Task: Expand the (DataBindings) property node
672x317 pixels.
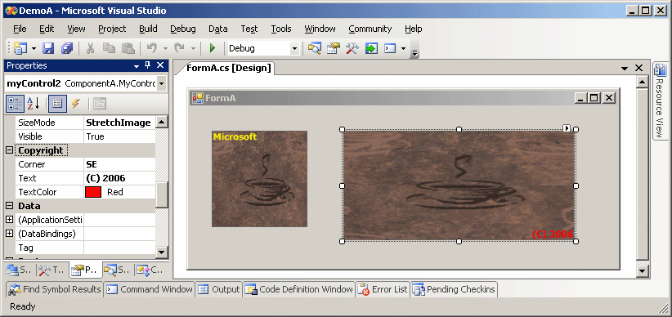Action: coord(9,234)
